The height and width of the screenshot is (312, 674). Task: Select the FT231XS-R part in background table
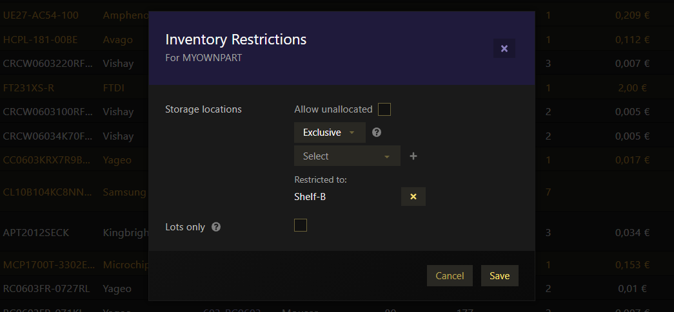pyautogui.click(x=29, y=88)
